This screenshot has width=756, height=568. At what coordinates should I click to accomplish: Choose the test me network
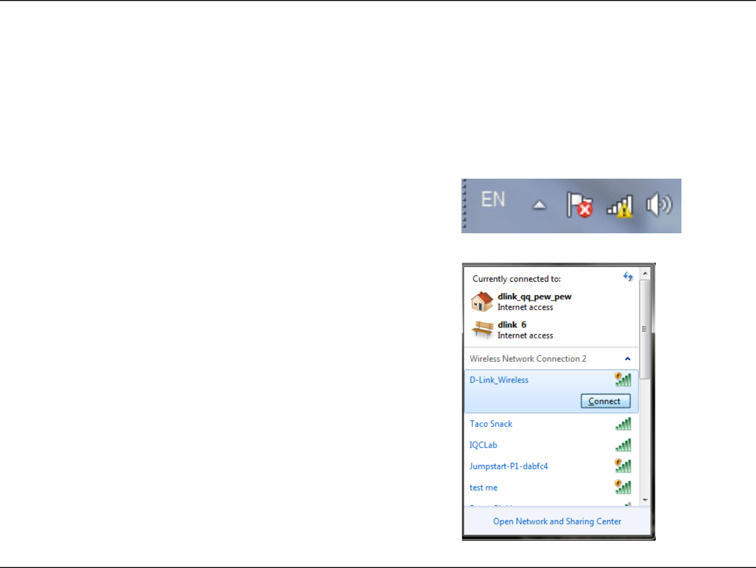551,488
